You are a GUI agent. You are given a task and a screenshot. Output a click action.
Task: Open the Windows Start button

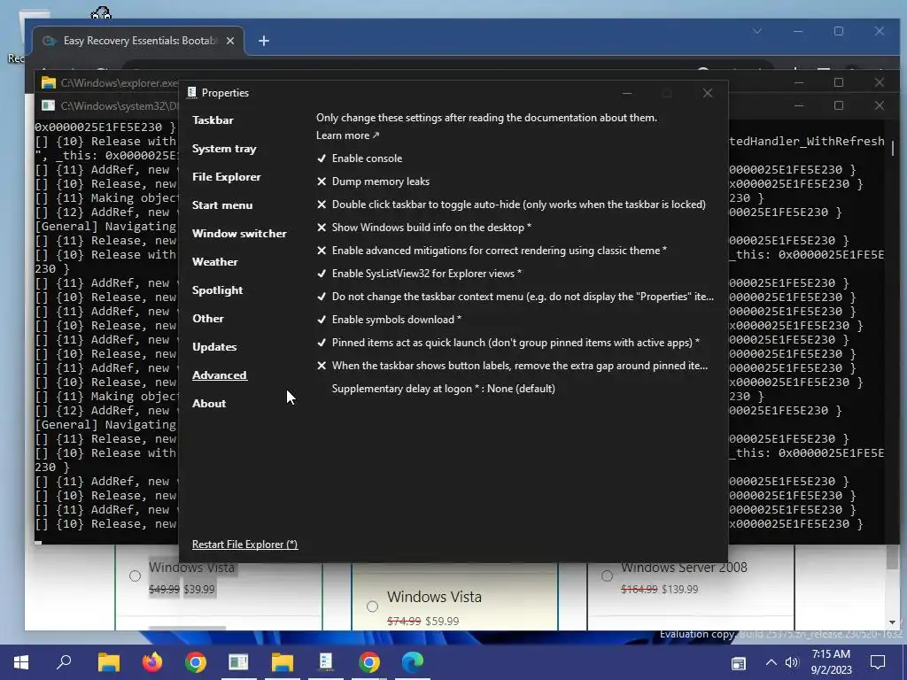tap(21, 662)
